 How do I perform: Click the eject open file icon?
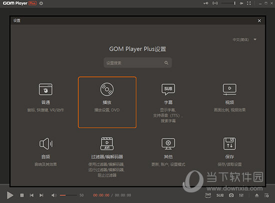click(x=257, y=195)
